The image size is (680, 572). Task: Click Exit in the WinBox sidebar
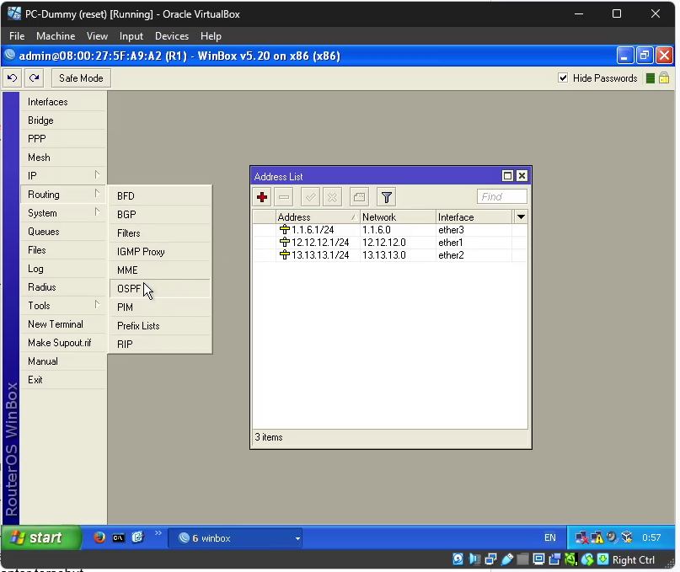[63, 379]
